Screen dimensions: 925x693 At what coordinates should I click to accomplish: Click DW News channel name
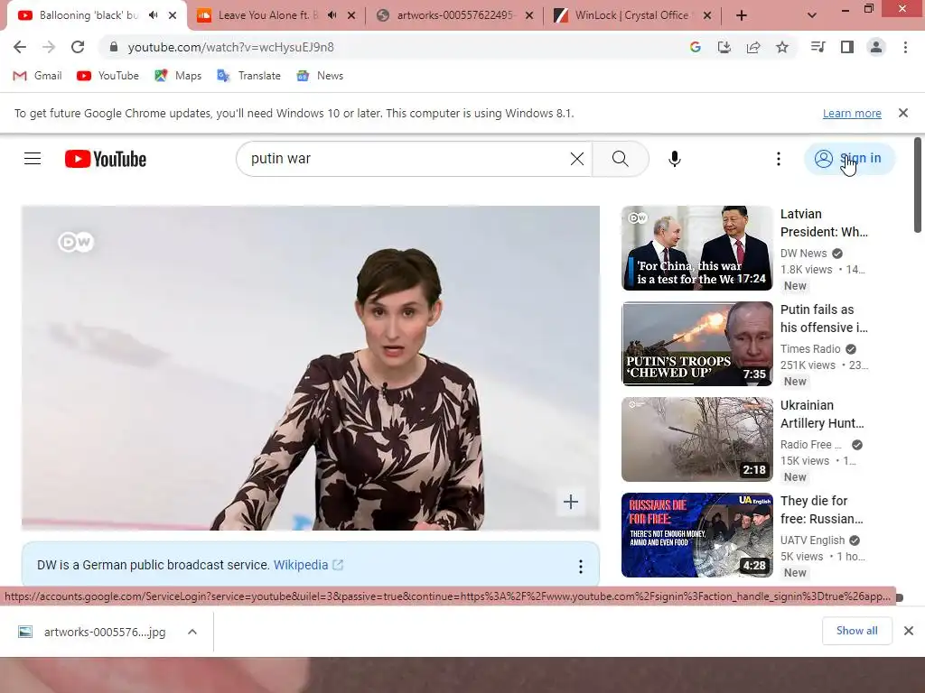(803, 254)
